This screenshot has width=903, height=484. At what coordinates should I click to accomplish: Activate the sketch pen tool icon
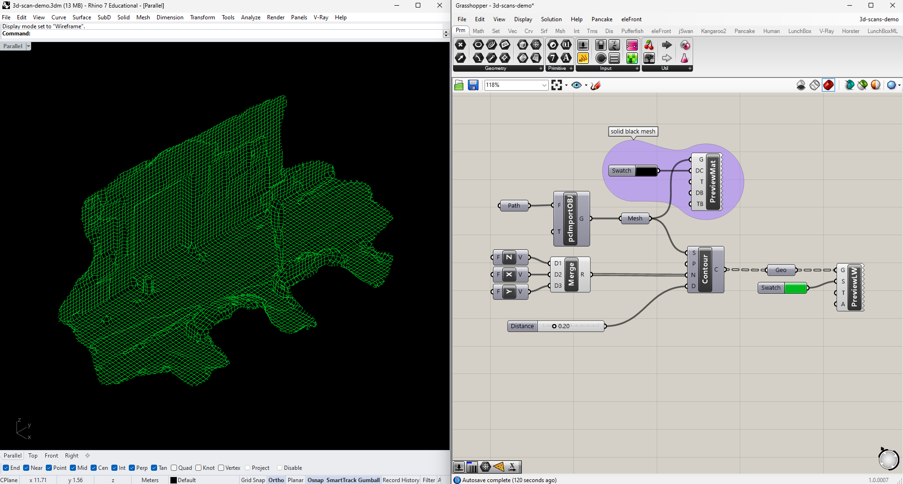click(596, 85)
